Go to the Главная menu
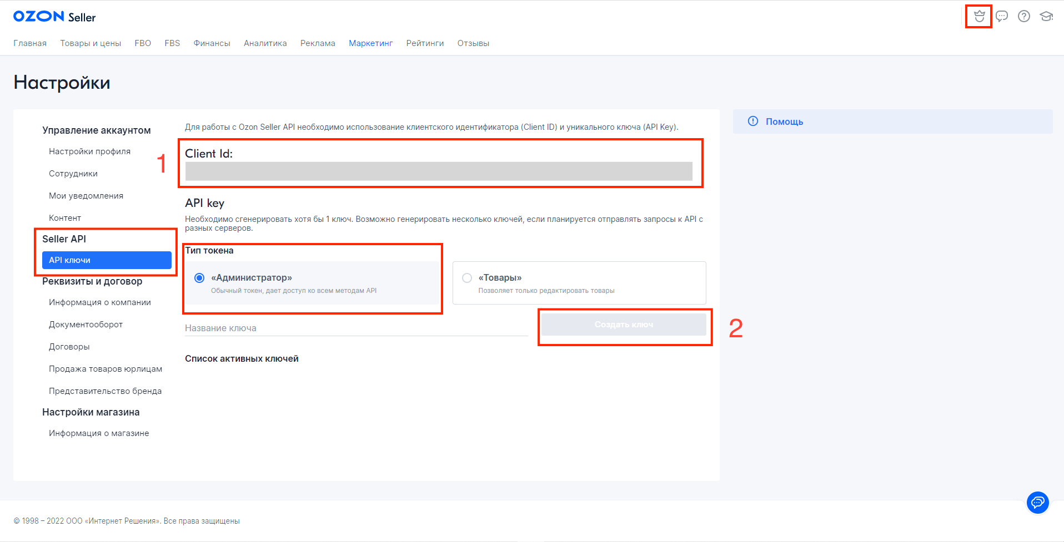Viewport: 1064px width, 542px height. [x=30, y=43]
